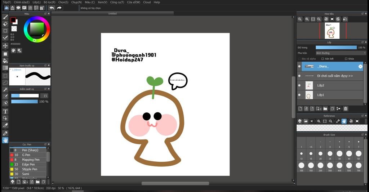Click the horizontal canvas scrollbar
Screen dimensions: 369x192
(x=175, y=183)
